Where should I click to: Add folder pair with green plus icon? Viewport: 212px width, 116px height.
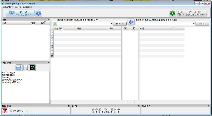(55, 23)
